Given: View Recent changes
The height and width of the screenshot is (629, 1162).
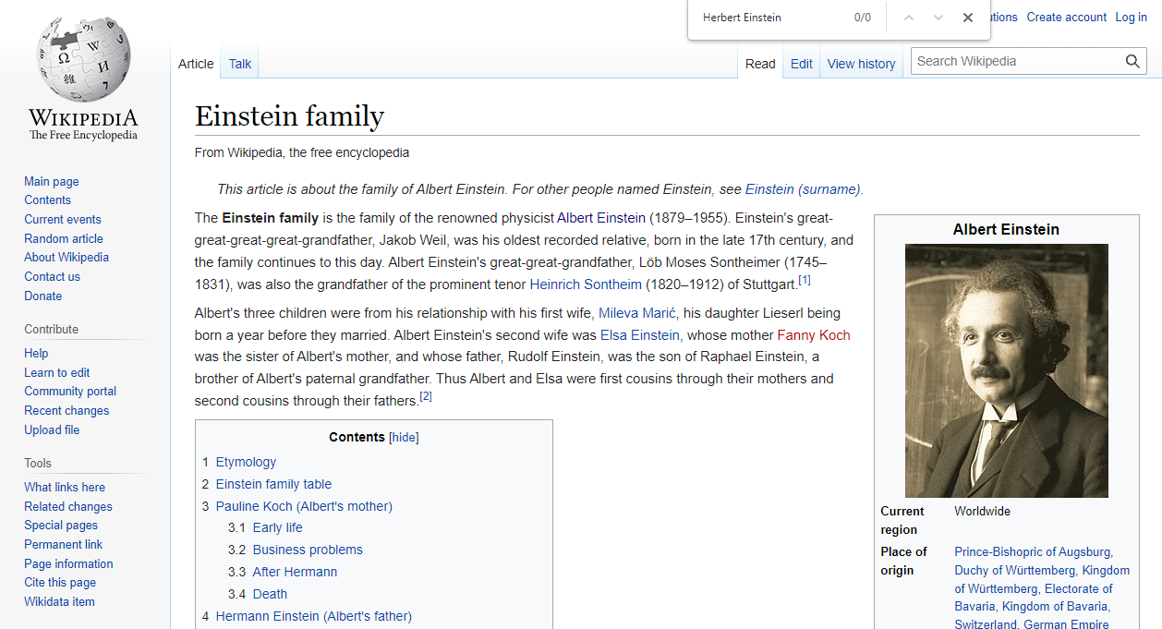Looking at the screenshot, I should pos(67,411).
